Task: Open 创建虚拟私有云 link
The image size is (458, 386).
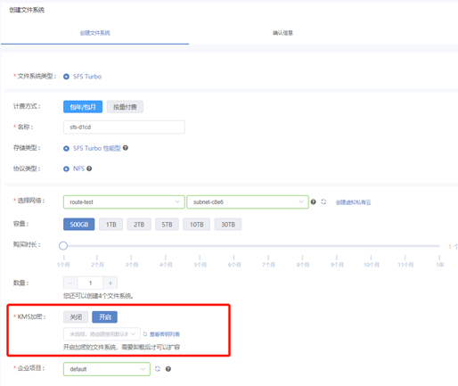Action: (353, 202)
